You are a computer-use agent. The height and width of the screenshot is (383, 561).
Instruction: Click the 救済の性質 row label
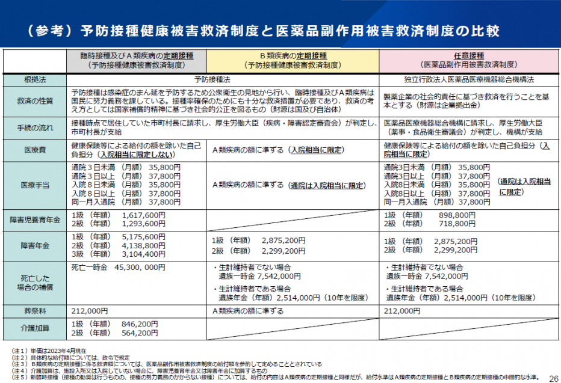click(35, 101)
